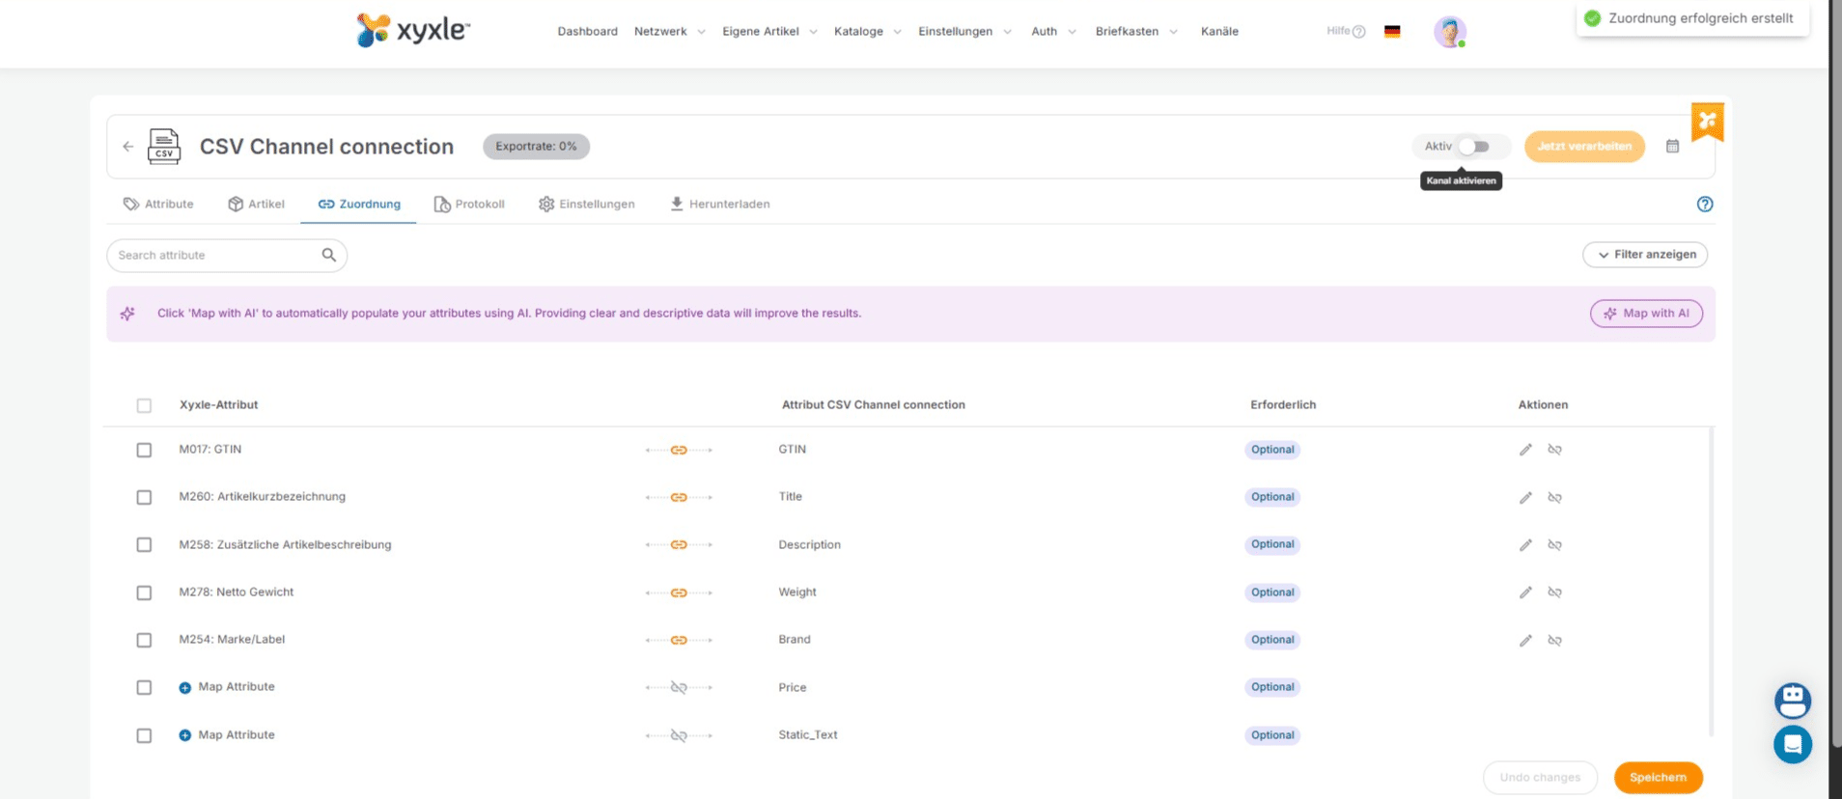1842x799 pixels.
Task: Click the search magnifier icon
Action: click(x=329, y=256)
